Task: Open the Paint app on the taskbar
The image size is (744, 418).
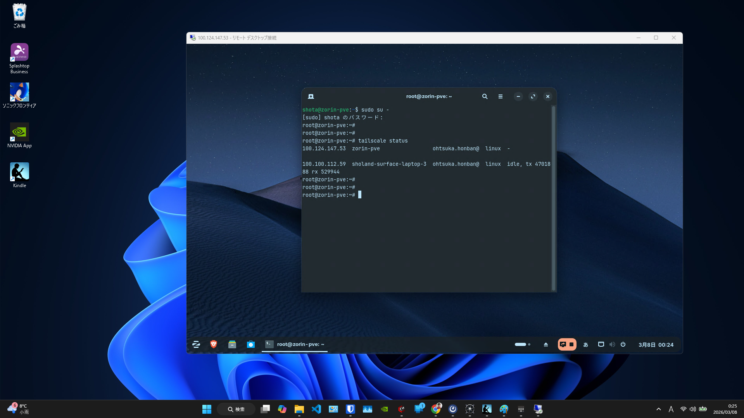Action: click(504, 409)
